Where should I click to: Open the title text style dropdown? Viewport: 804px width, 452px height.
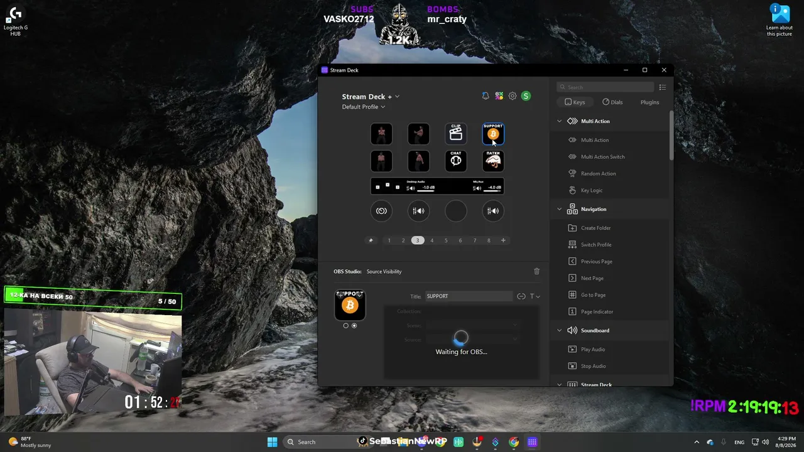point(535,296)
